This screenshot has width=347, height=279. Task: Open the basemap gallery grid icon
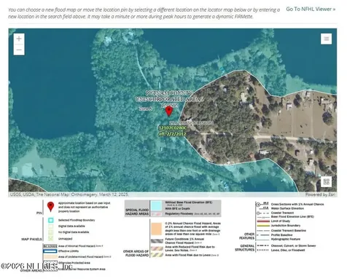coord(326,181)
